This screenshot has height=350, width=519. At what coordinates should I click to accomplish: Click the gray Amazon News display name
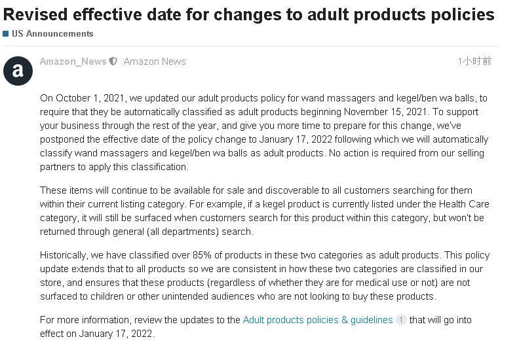click(155, 61)
